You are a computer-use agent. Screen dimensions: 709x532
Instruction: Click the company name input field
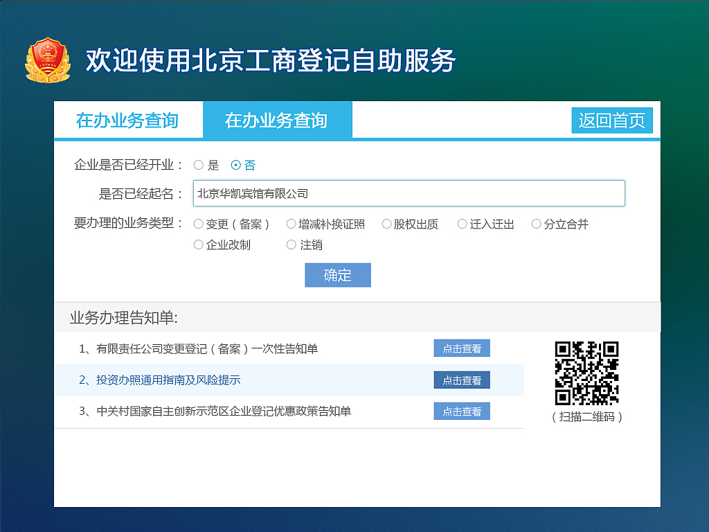point(409,193)
